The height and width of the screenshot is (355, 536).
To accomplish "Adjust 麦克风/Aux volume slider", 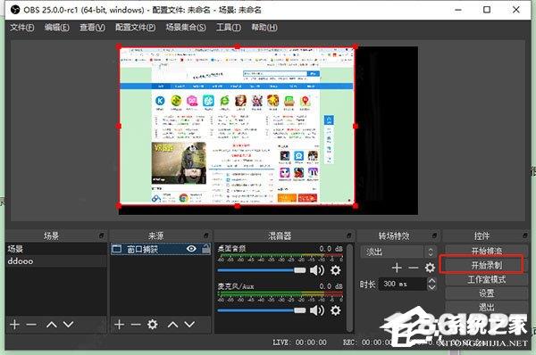I will tap(262, 310).
